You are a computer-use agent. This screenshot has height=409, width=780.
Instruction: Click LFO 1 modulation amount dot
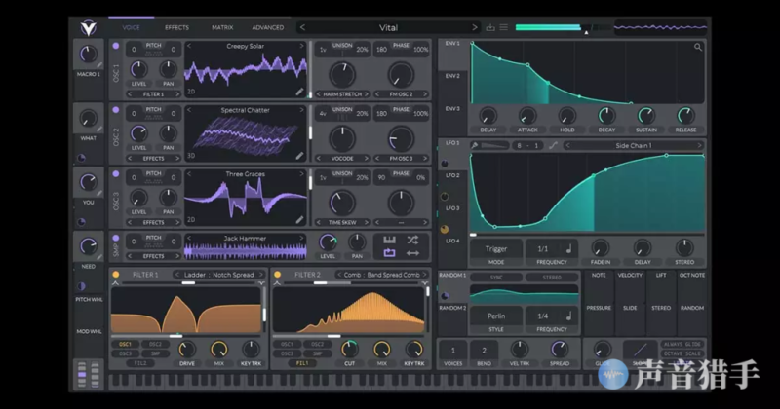click(445, 164)
